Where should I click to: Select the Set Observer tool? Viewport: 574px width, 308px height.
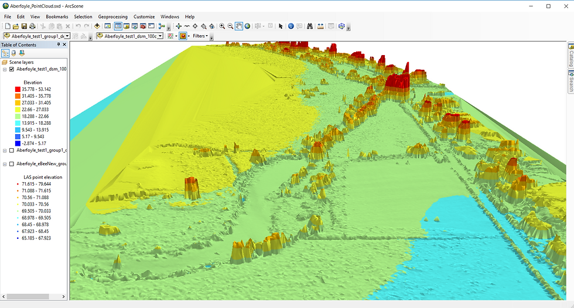[212, 26]
